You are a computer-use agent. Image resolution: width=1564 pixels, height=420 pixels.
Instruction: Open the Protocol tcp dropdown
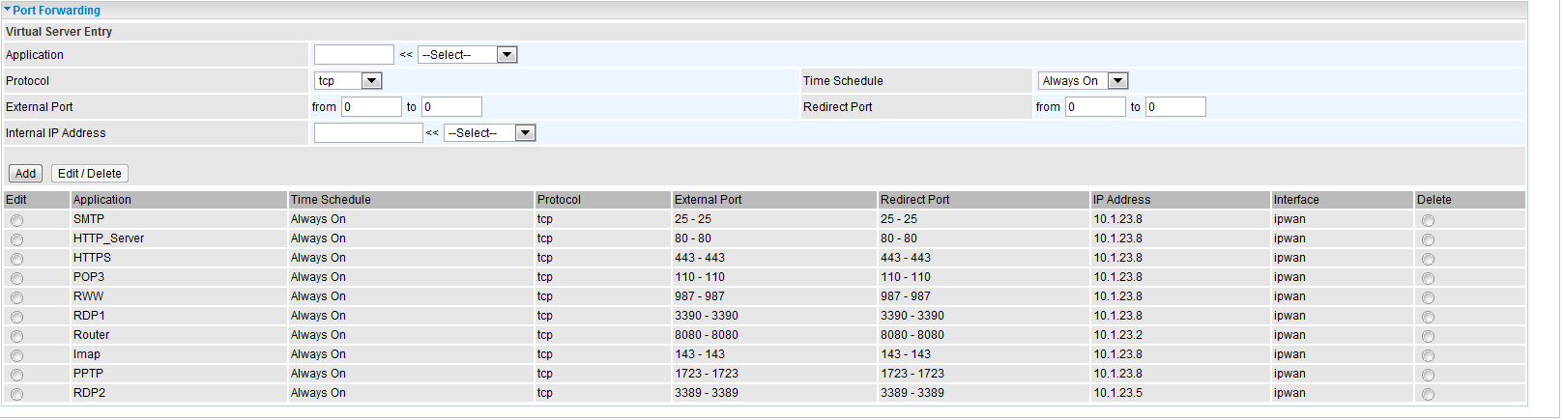coord(348,81)
